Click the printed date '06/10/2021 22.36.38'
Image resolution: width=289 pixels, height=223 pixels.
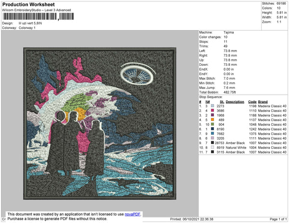[x=198, y=219]
